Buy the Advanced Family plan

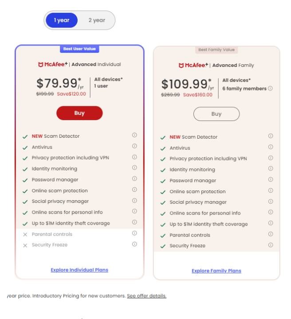click(x=216, y=114)
